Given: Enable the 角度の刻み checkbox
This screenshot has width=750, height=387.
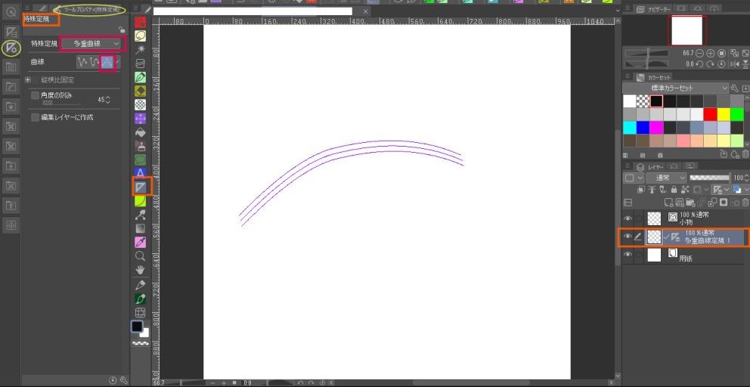Looking at the screenshot, I should click(35, 96).
